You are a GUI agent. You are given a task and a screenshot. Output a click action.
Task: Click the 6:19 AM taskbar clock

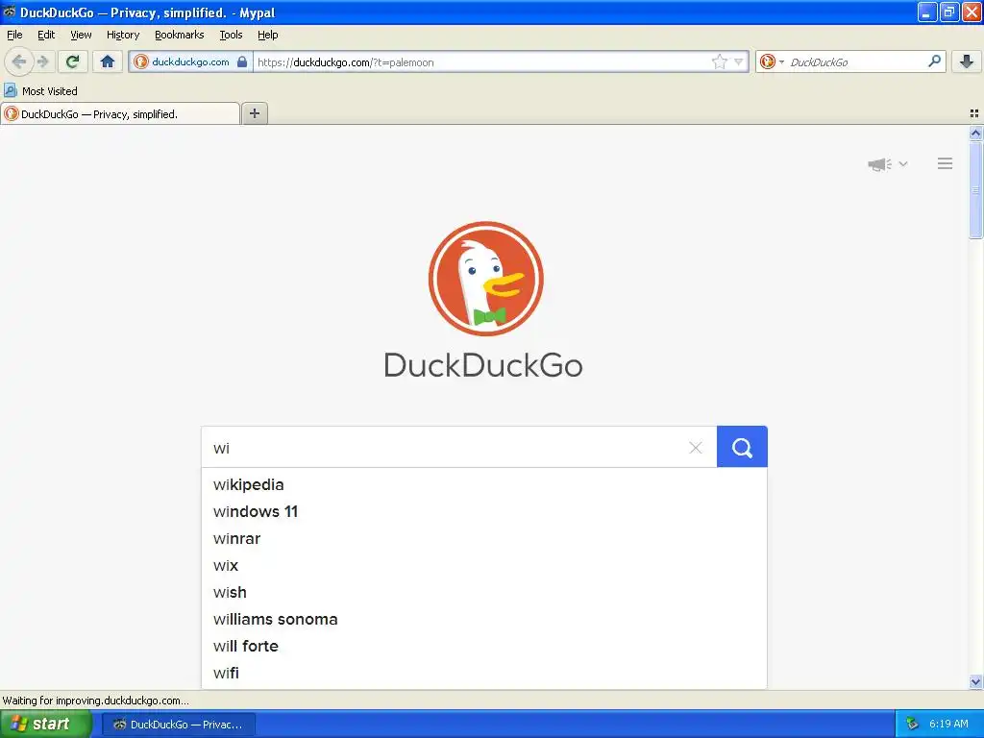click(948, 724)
